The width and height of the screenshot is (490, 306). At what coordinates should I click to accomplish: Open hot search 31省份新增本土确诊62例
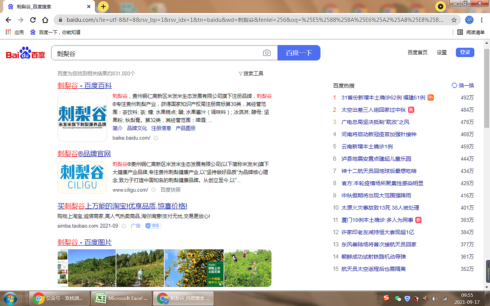coord(383,98)
